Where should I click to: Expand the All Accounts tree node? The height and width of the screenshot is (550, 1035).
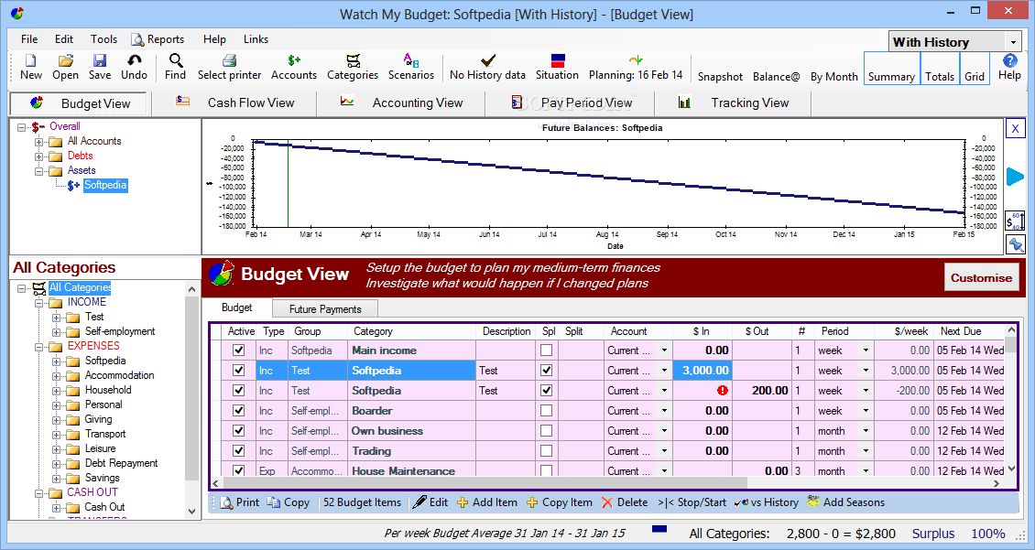[x=39, y=142]
